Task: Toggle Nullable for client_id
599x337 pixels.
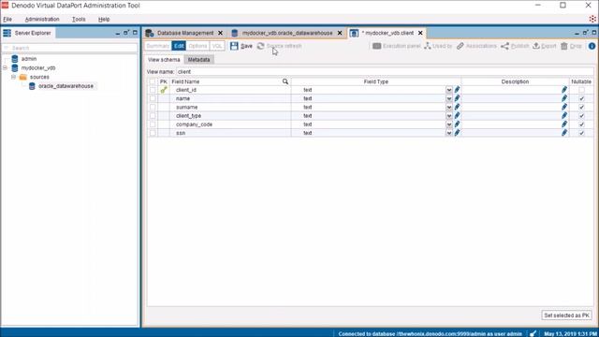Action: click(x=581, y=90)
